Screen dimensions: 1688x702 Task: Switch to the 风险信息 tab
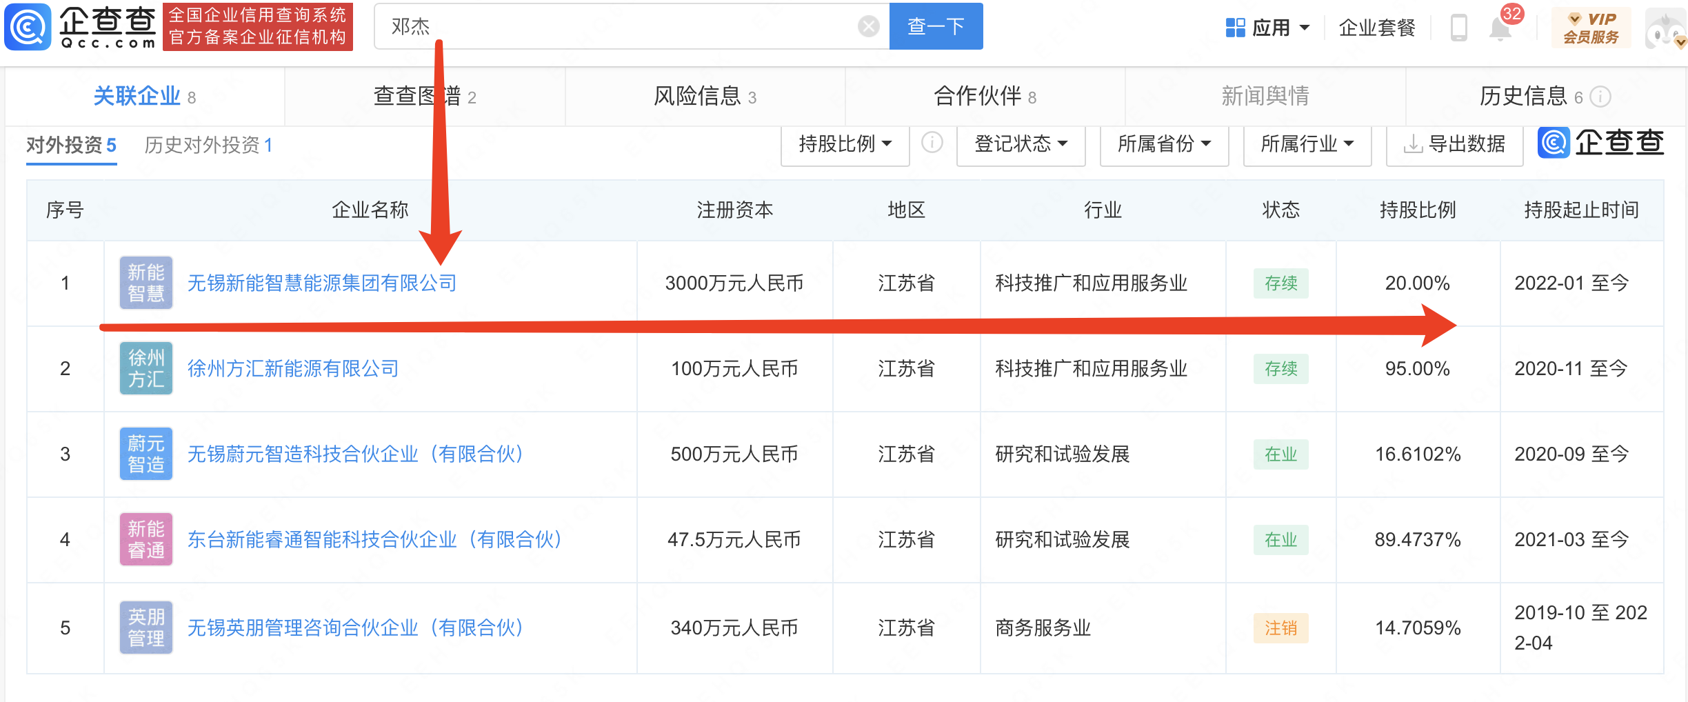(x=705, y=97)
